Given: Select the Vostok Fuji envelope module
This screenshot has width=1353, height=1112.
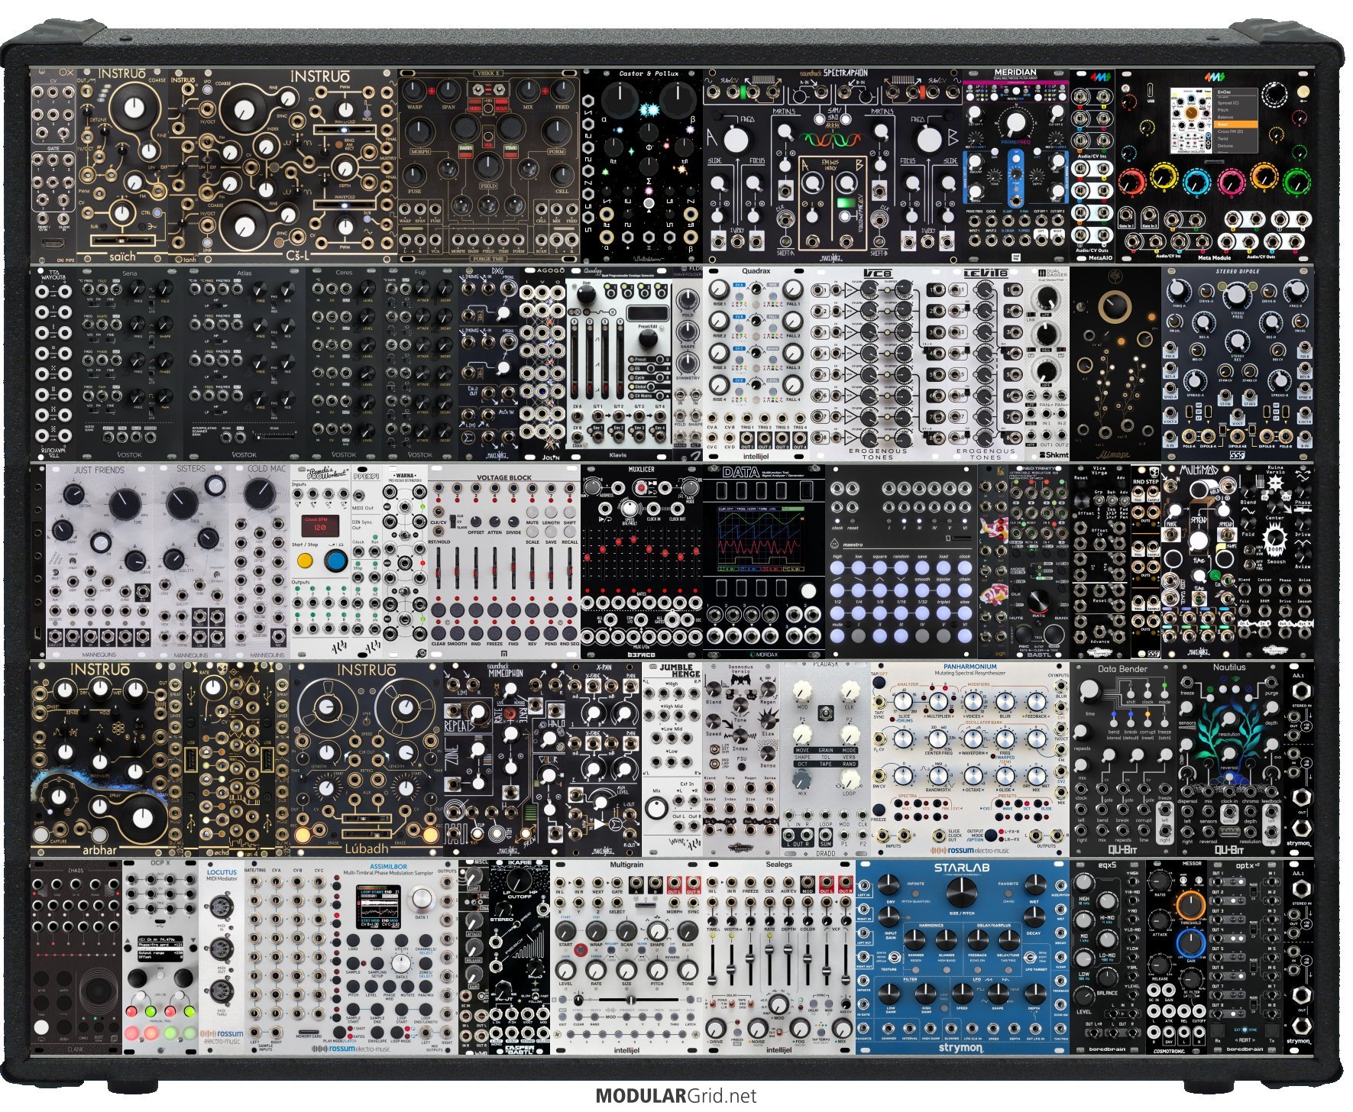Looking at the screenshot, I should pos(420,363).
